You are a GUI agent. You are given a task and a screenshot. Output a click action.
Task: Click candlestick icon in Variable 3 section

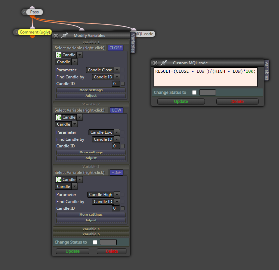click(59, 180)
